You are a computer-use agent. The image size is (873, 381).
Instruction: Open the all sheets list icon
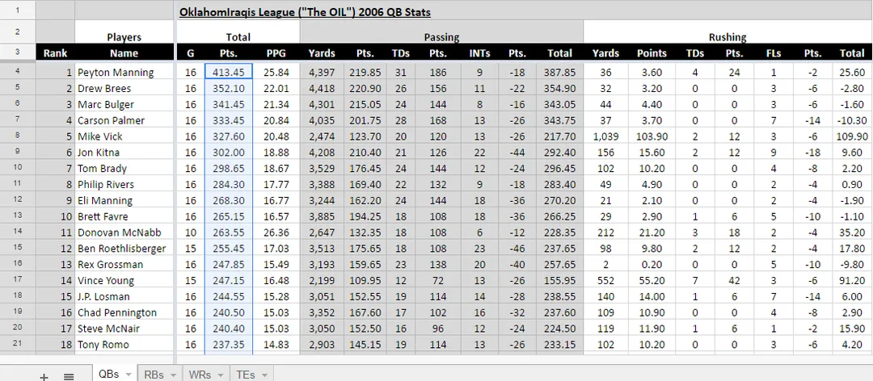coord(69,376)
